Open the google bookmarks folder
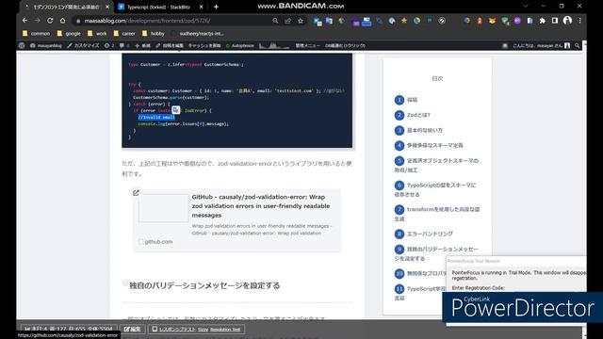The image size is (603, 339). click(x=69, y=34)
